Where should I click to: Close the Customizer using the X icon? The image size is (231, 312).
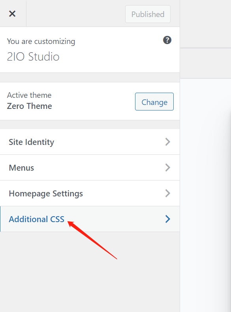(x=12, y=14)
